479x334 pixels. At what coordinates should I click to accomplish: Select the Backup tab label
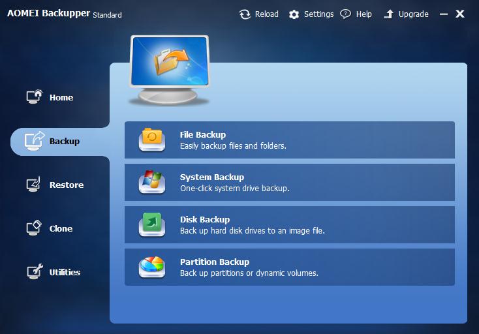(x=65, y=142)
